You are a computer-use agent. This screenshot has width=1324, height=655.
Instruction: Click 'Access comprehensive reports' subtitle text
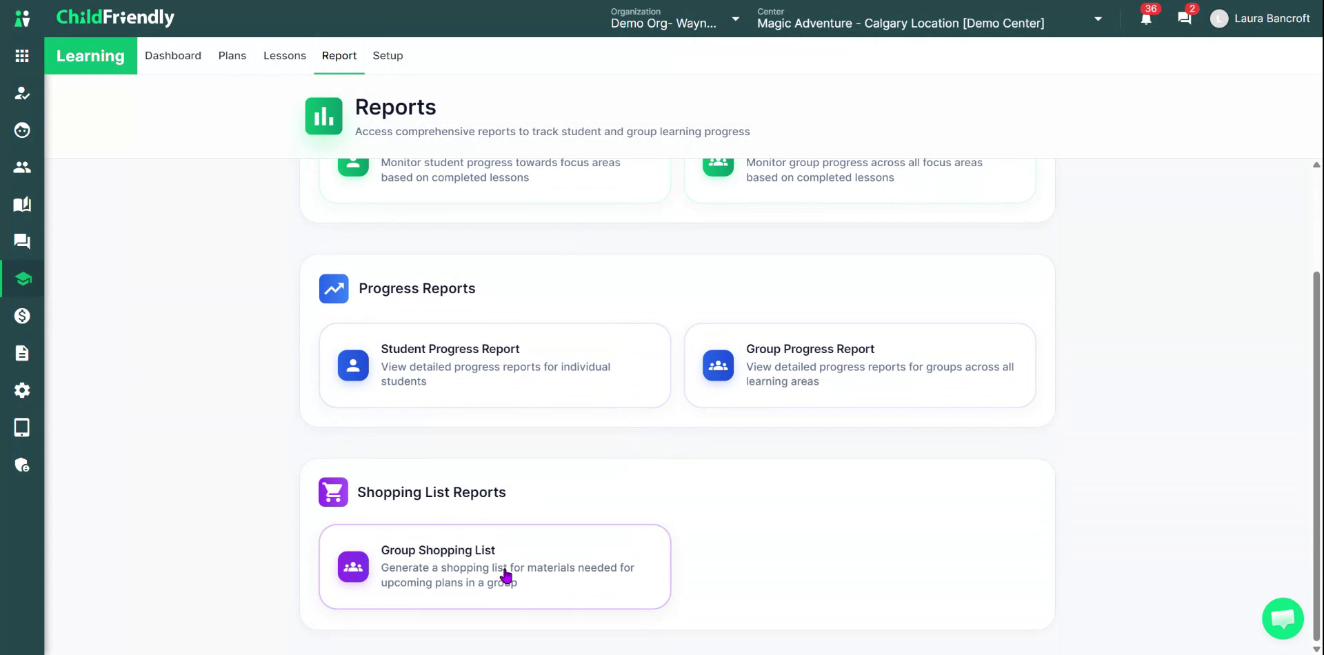552,132
